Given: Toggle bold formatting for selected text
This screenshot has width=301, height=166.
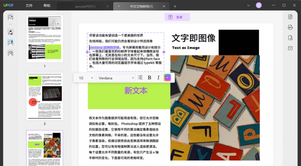Looking at the screenshot, I should (149, 78).
